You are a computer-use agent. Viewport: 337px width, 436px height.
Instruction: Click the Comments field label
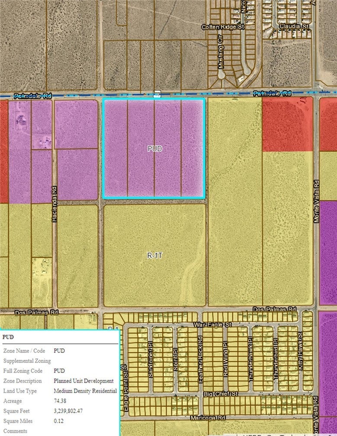15,431
